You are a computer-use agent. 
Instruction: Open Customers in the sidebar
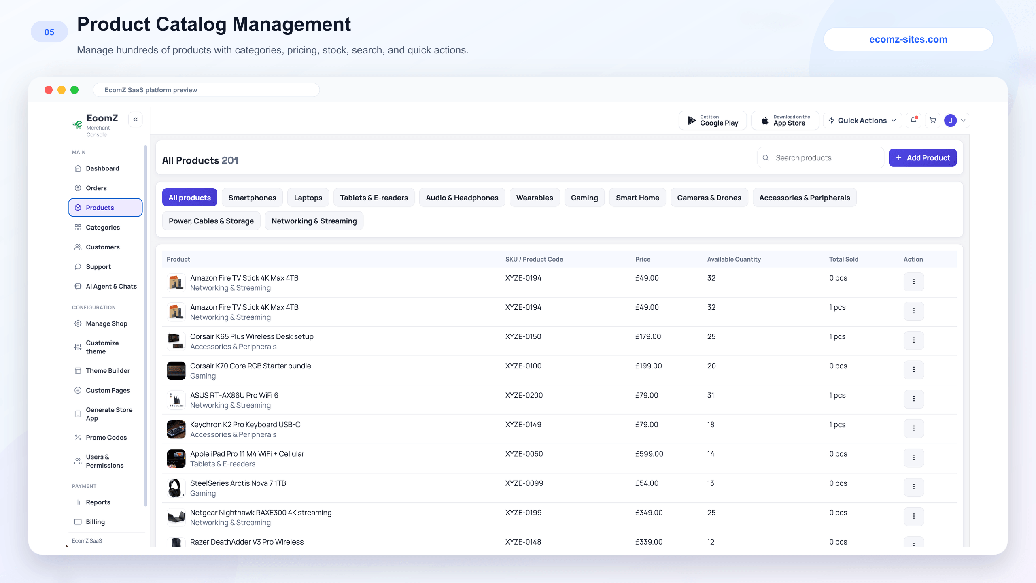point(106,247)
